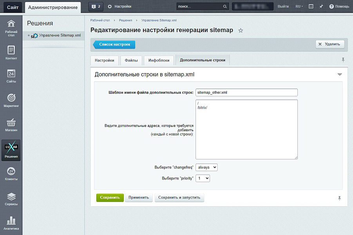Viewport: 353px width, 235px height.
Task: Click the Аналитика sidebar icon
Action: [x=11, y=223]
